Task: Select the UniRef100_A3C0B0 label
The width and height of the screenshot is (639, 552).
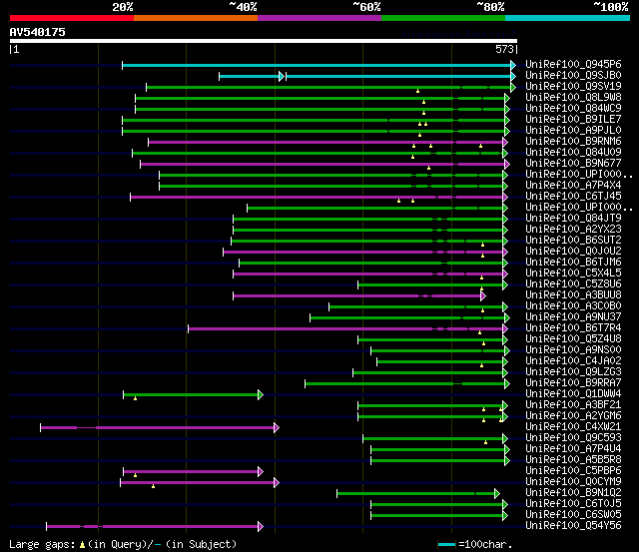Action: pyautogui.click(x=573, y=306)
